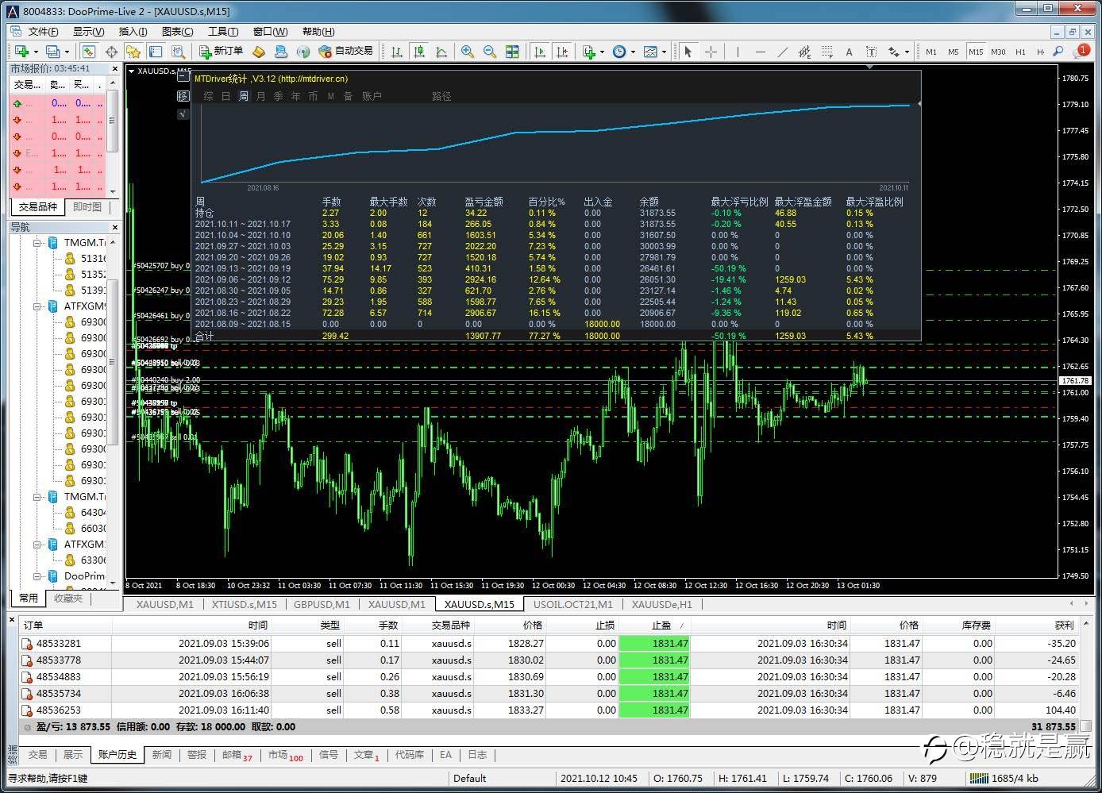1102x793 pixels.
Task: Close the market watch panel
Action: pyautogui.click(x=114, y=69)
